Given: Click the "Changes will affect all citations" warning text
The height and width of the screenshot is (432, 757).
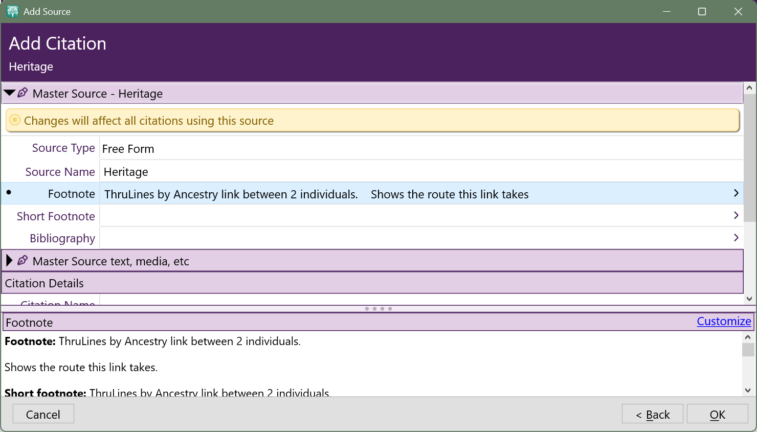Looking at the screenshot, I should pyautogui.click(x=149, y=121).
